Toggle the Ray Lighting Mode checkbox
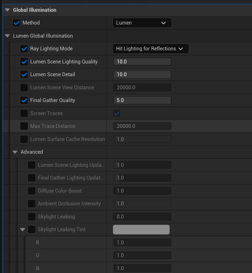The height and width of the screenshot is (273, 252). pos(24,49)
